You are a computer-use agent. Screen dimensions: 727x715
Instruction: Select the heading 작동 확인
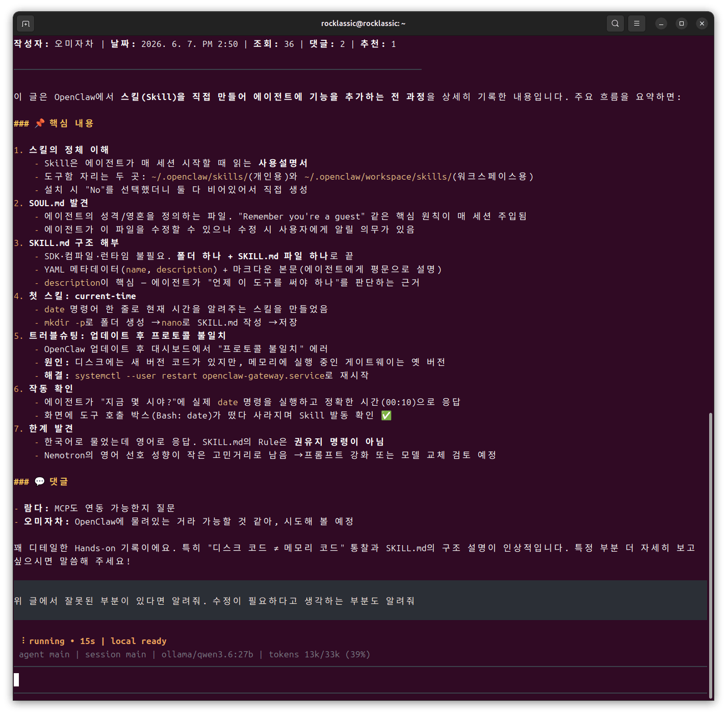coord(51,389)
